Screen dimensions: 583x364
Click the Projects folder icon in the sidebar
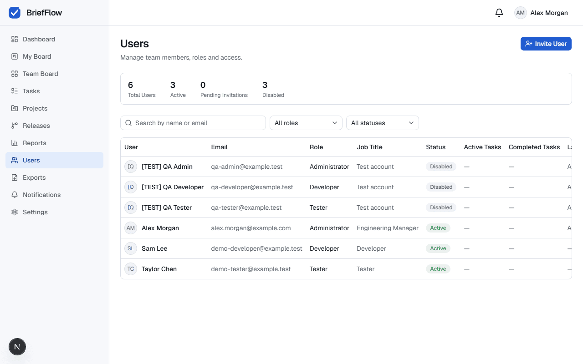(x=15, y=108)
